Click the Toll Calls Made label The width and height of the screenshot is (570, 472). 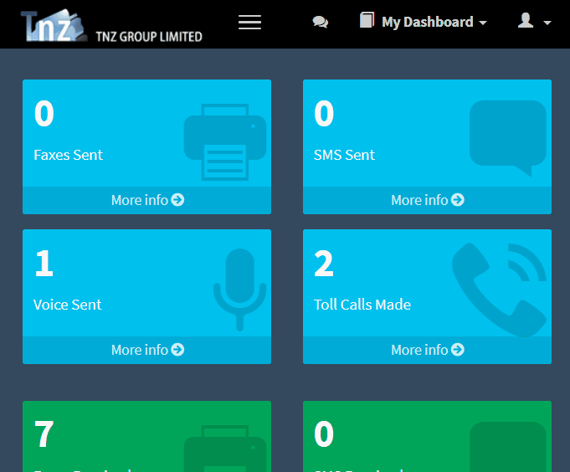(x=362, y=305)
